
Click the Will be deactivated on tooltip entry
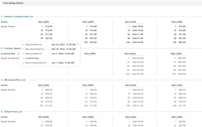click(36, 63)
